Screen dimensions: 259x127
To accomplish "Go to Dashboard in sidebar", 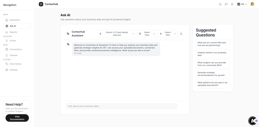I will [x=17, y=20].
